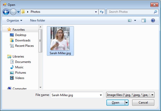The image size is (161, 111).
Task: Expand the Open button split arrow
Action: (126, 103)
